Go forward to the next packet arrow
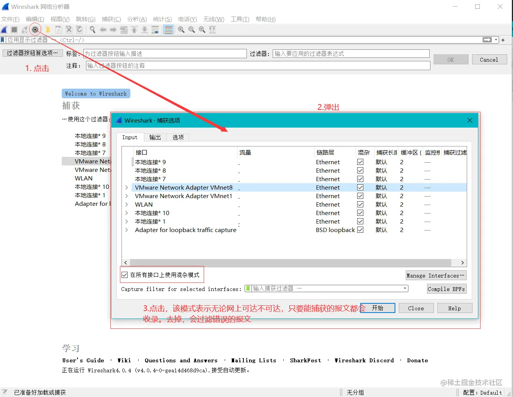 coord(113,30)
